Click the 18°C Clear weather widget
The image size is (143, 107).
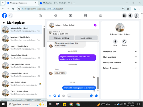(104, 104)
